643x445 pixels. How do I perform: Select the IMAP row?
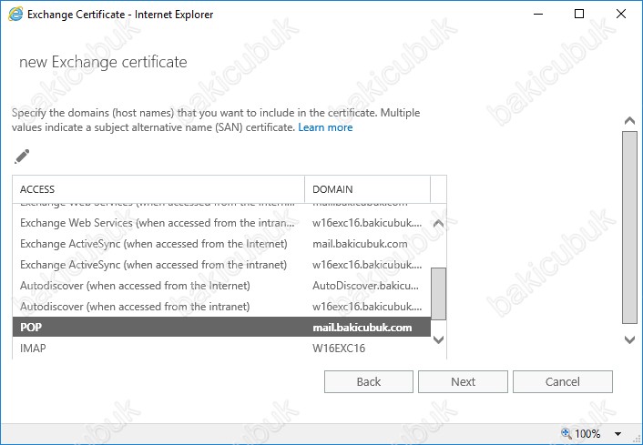221,348
